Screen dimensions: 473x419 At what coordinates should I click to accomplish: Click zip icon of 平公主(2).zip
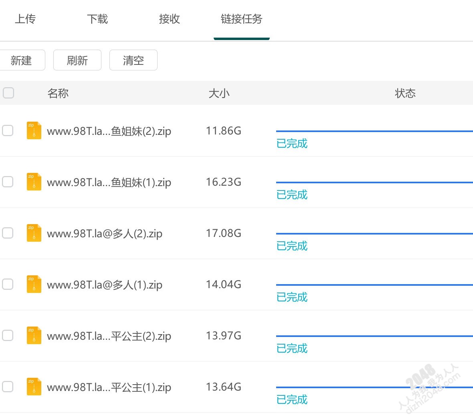click(x=34, y=335)
